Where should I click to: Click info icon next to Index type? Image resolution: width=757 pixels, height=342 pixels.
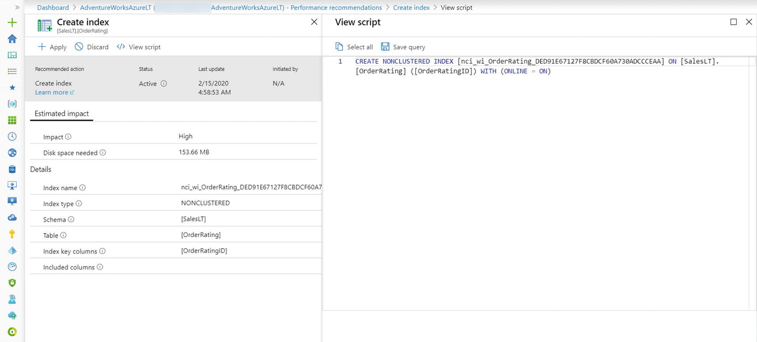pos(79,204)
